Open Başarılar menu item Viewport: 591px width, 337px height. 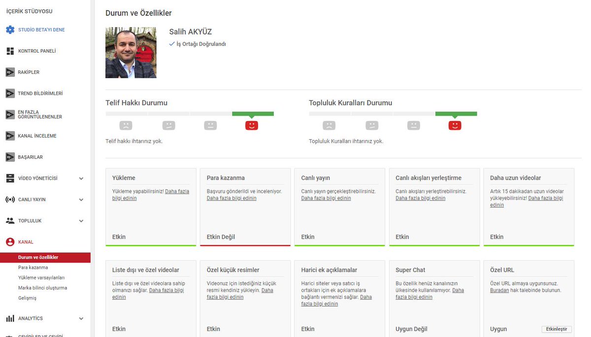click(x=31, y=157)
